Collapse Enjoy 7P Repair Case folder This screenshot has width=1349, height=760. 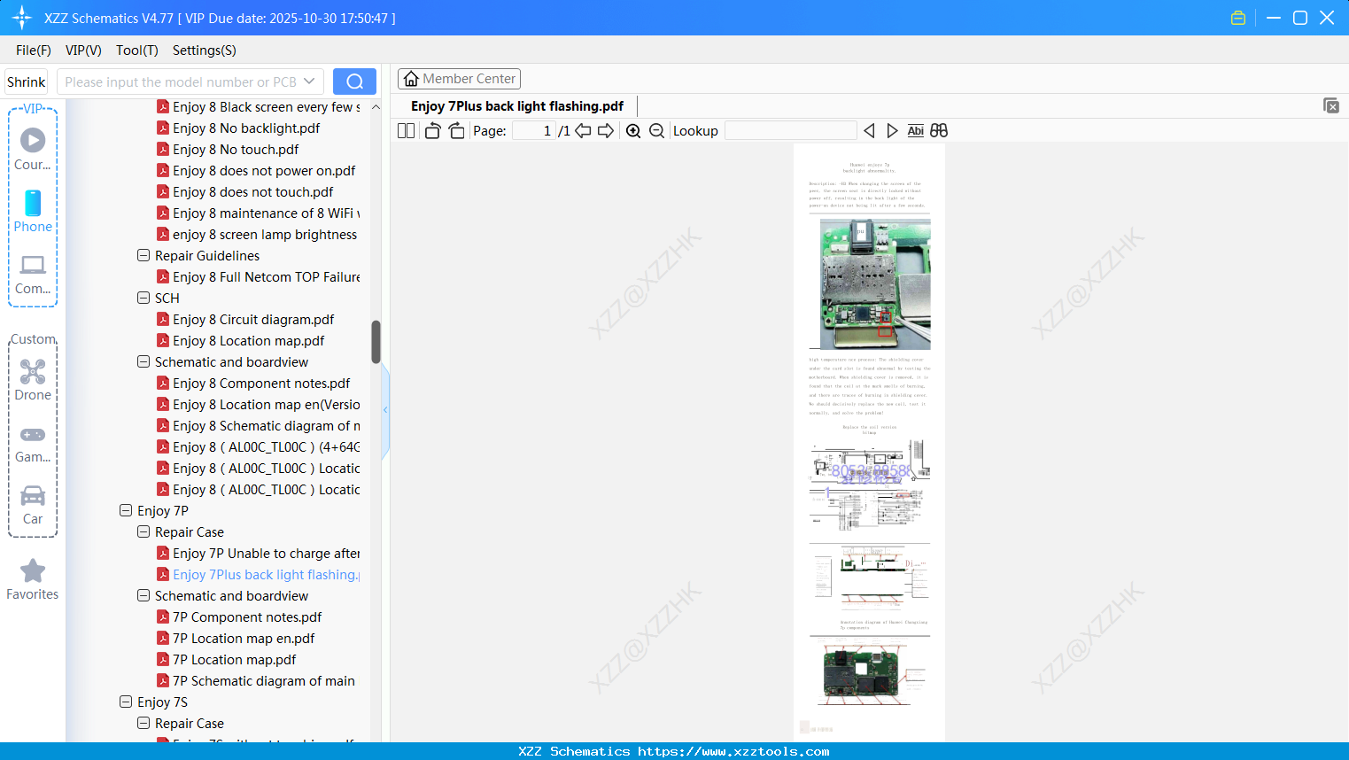[x=143, y=531]
